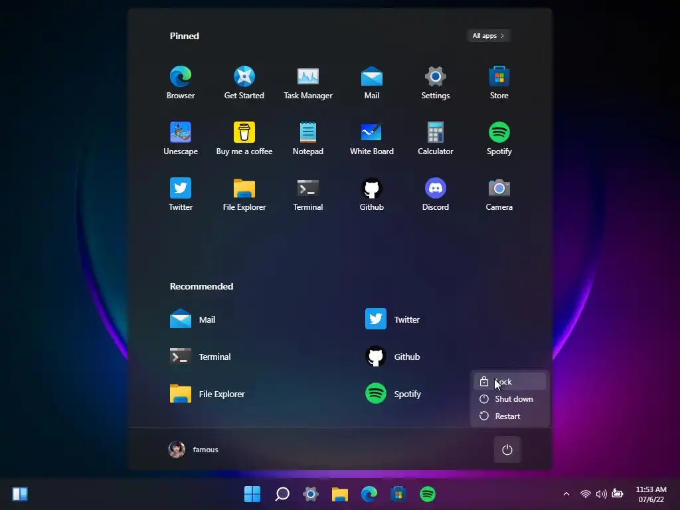The image size is (680, 510).
Task: Launch Get Started from pinned apps
Action: 244,82
